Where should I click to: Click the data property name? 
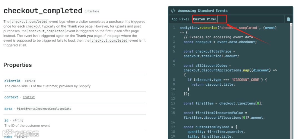(x=8, y=109)
